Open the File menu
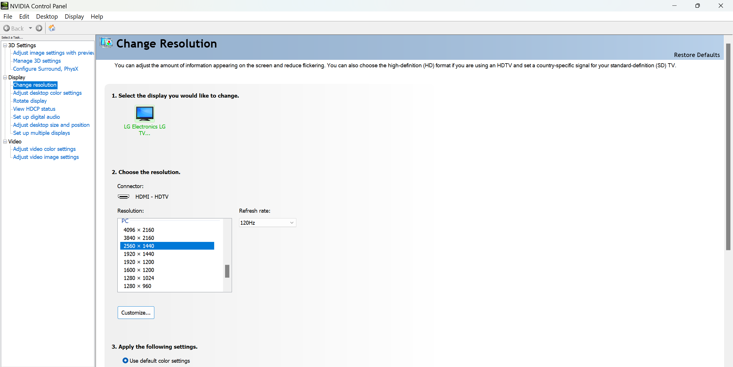The height and width of the screenshot is (367, 733). pyautogui.click(x=8, y=17)
